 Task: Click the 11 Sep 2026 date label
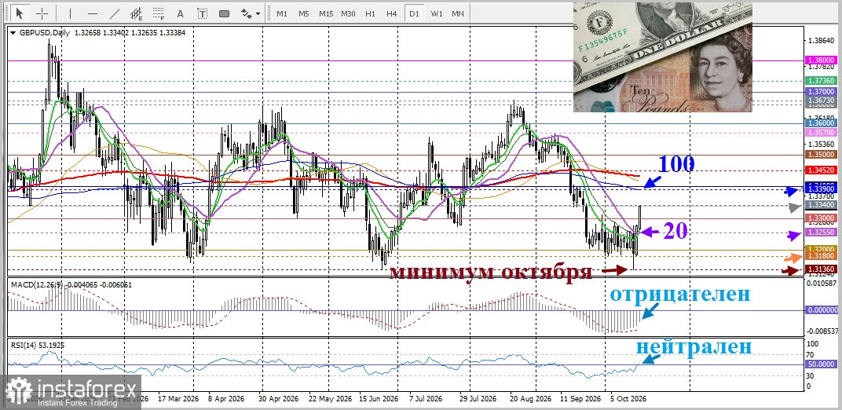(580, 399)
